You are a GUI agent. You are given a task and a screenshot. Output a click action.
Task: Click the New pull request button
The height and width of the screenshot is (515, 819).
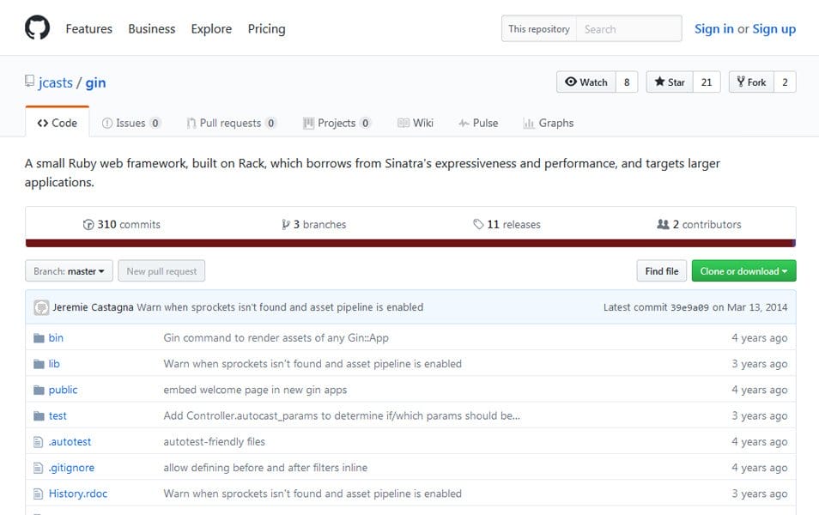point(161,271)
